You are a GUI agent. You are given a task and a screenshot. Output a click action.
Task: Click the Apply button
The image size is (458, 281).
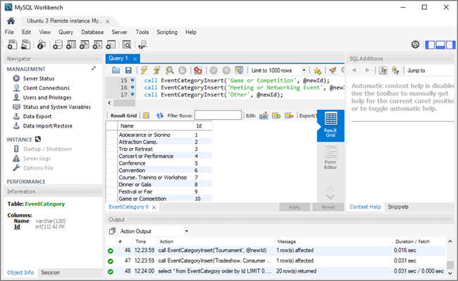coord(295,207)
